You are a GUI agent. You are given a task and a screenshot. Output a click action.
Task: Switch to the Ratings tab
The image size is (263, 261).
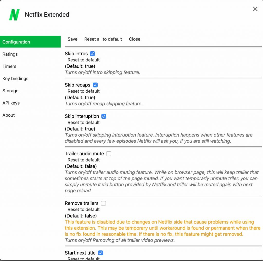(x=10, y=54)
